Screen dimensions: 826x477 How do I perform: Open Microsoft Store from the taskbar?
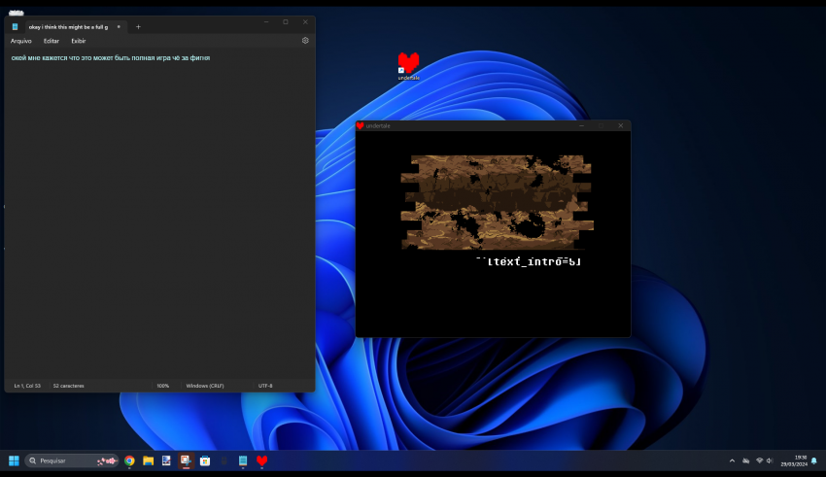tap(205, 460)
